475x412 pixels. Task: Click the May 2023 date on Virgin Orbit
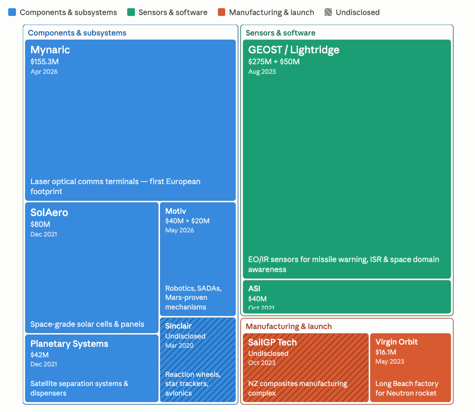390,361
